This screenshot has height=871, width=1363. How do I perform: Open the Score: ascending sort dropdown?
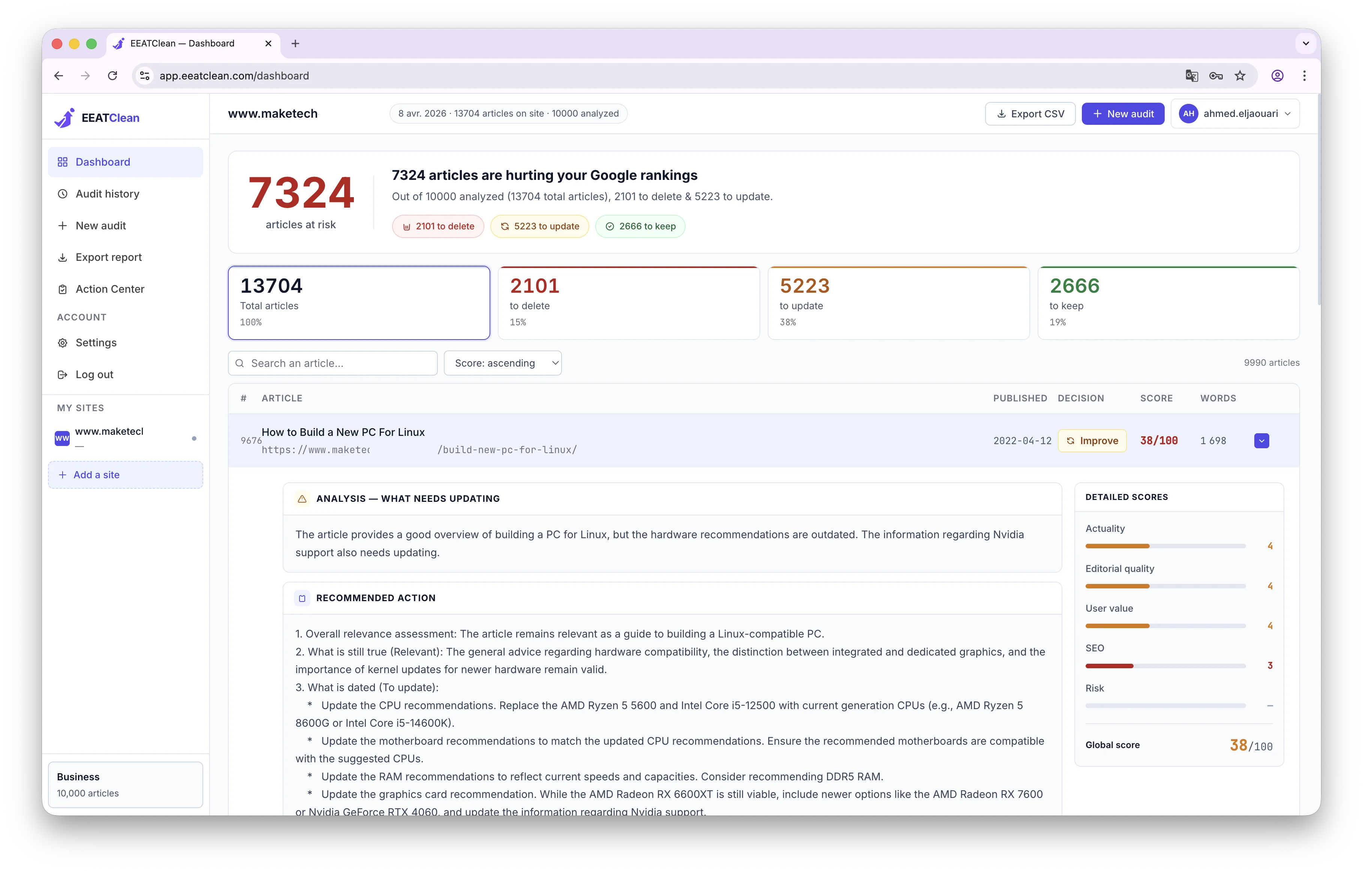pyautogui.click(x=503, y=363)
